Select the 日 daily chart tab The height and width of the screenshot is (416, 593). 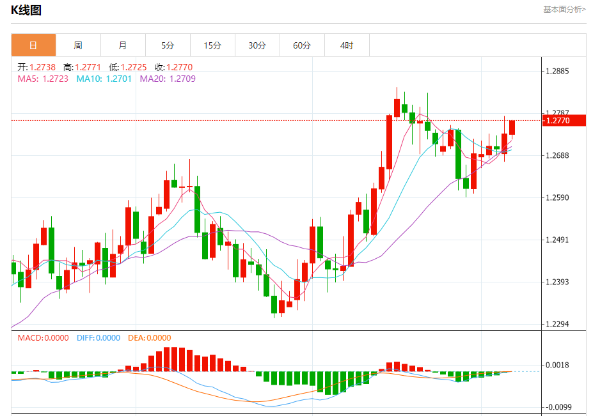click(34, 45)
